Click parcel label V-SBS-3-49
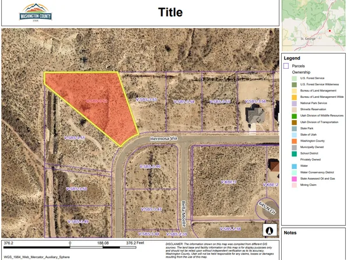Image resolution: width=347 pixels, height=260 pixels. pos(78,222)
